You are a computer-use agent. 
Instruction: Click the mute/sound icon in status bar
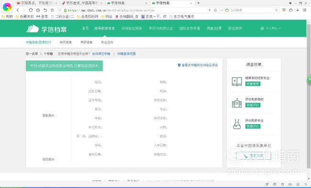(290, 184)
